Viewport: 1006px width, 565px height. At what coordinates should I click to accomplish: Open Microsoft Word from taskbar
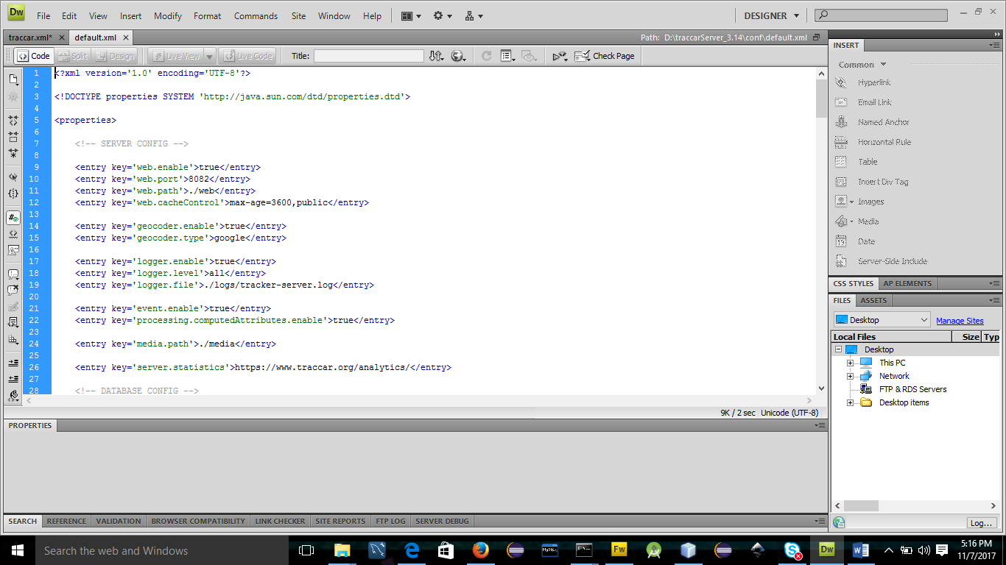861,550
